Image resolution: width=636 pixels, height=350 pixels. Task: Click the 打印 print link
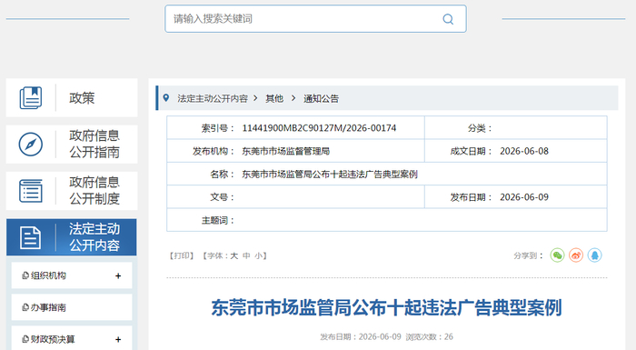coord(182,255)
